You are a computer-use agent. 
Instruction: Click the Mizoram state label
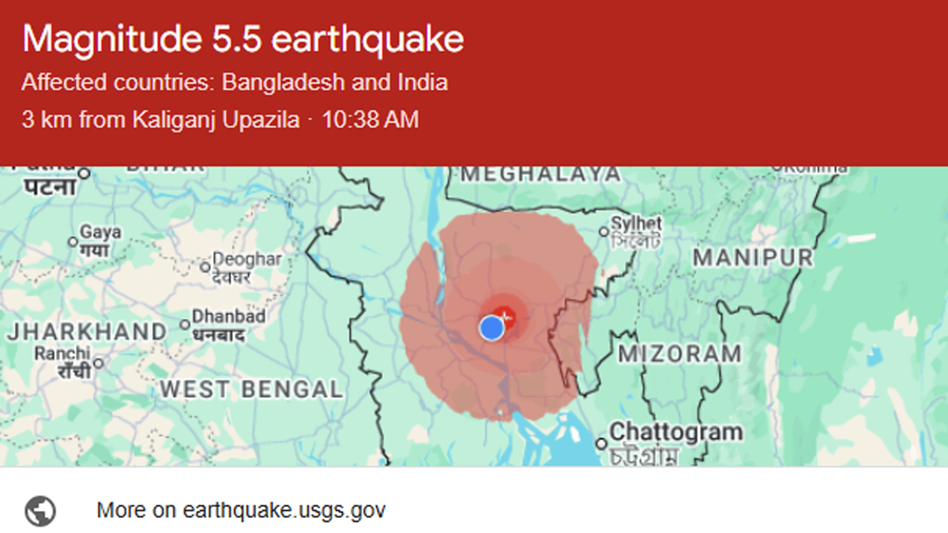[x=679, y=353]
